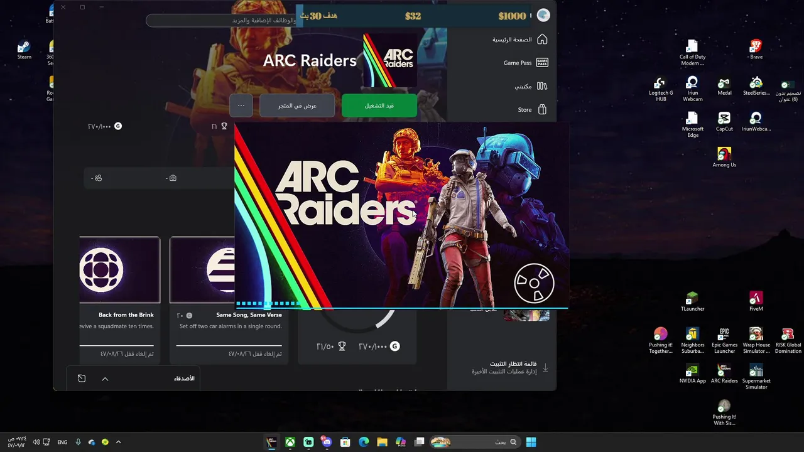Open Medal desktop icon
This screenshot has height=452, width=804.
point(725,86)
